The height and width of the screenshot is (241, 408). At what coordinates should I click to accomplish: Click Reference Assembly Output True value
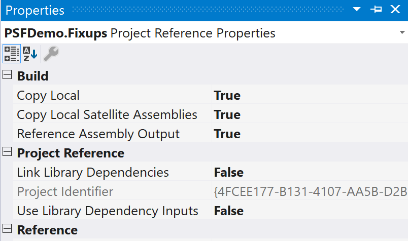227,134
